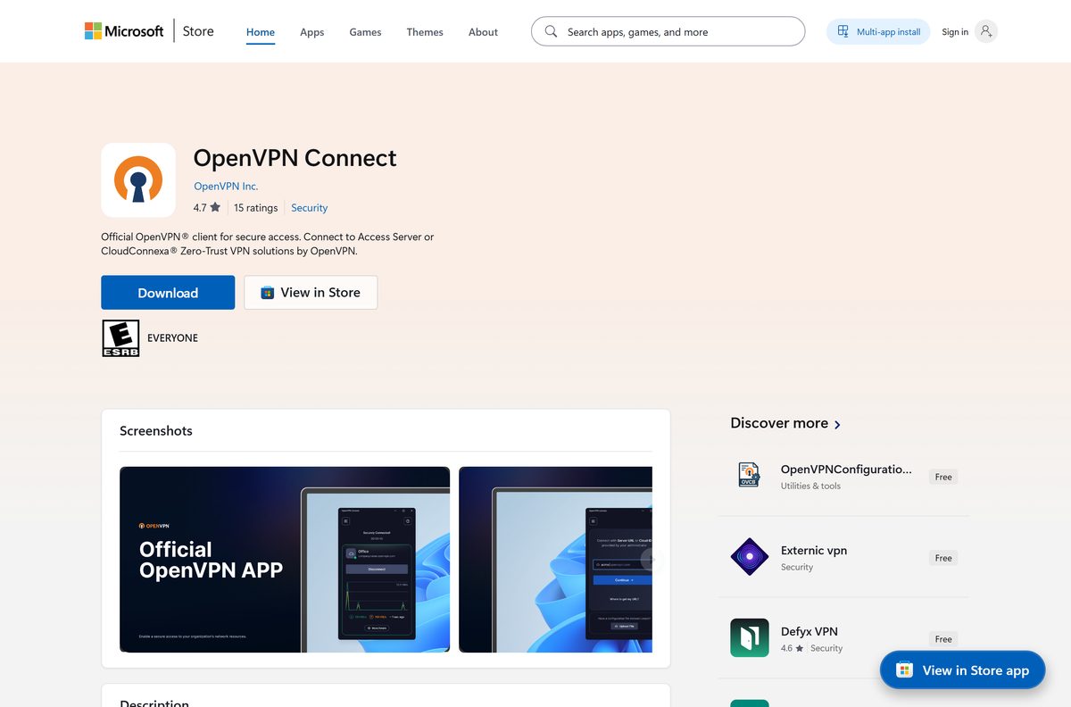This screenshot has height=707, width=1071.
Task: Open the second app screenshot
Action: pos(555,560)
